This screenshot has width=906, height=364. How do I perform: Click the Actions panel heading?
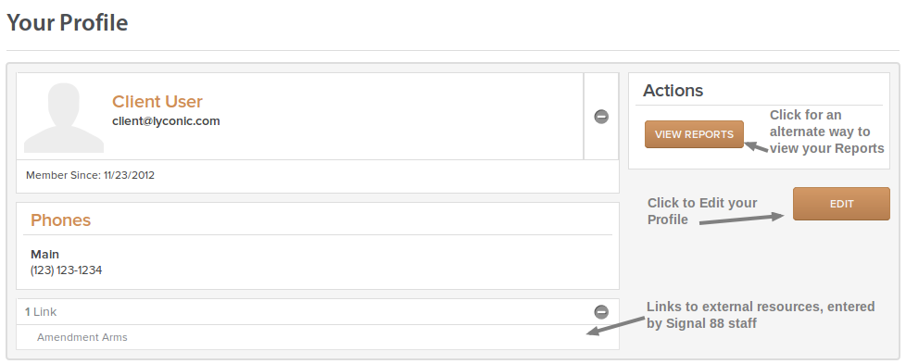[x=673, y=91]
